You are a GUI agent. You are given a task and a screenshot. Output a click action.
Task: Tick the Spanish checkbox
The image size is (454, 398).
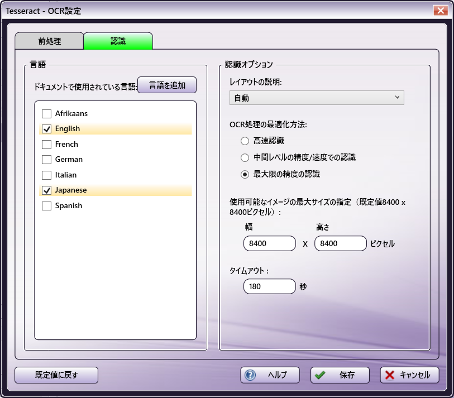pos(46,206)
